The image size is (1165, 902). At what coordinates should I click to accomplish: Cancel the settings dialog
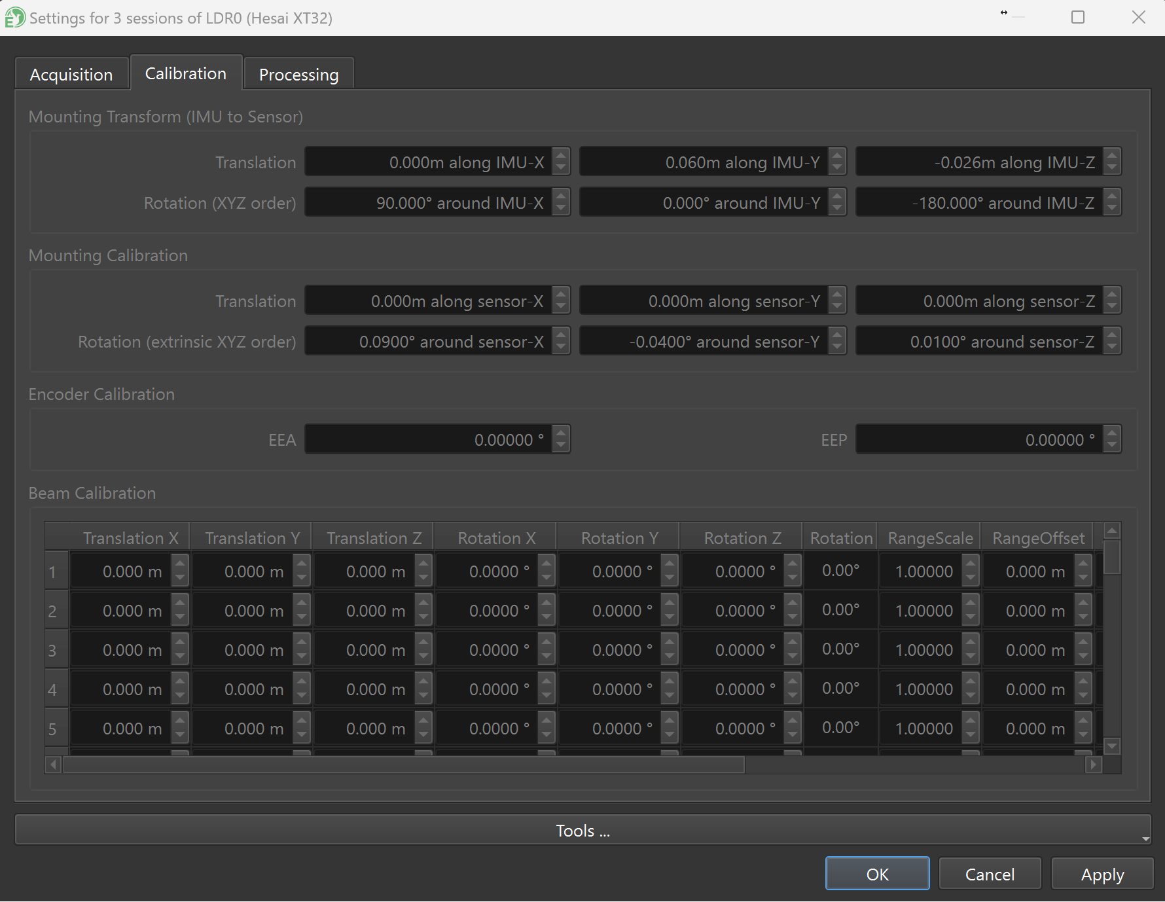pyautogui.click(x=990, y=874)
